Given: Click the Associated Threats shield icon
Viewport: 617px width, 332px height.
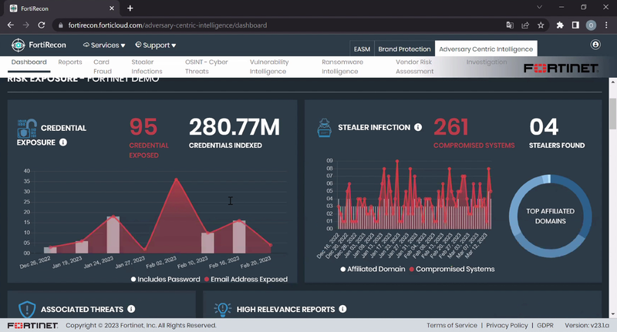Looking at the screenshot, I should 27,309.
